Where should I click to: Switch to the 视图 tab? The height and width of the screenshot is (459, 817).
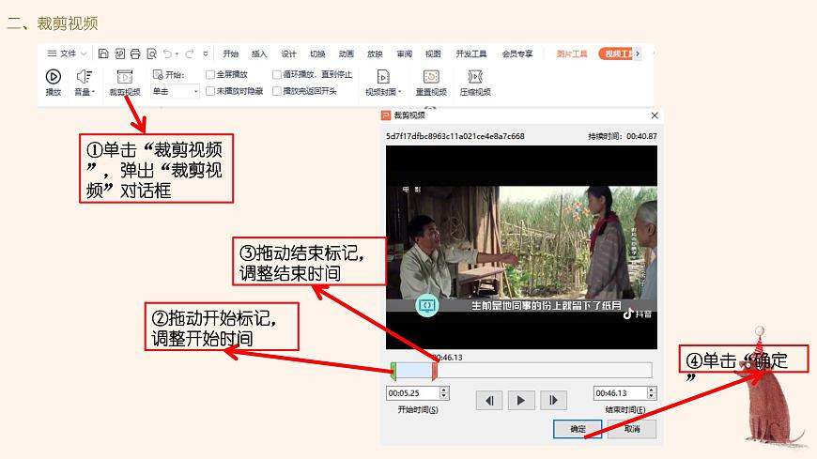(433, 54)
